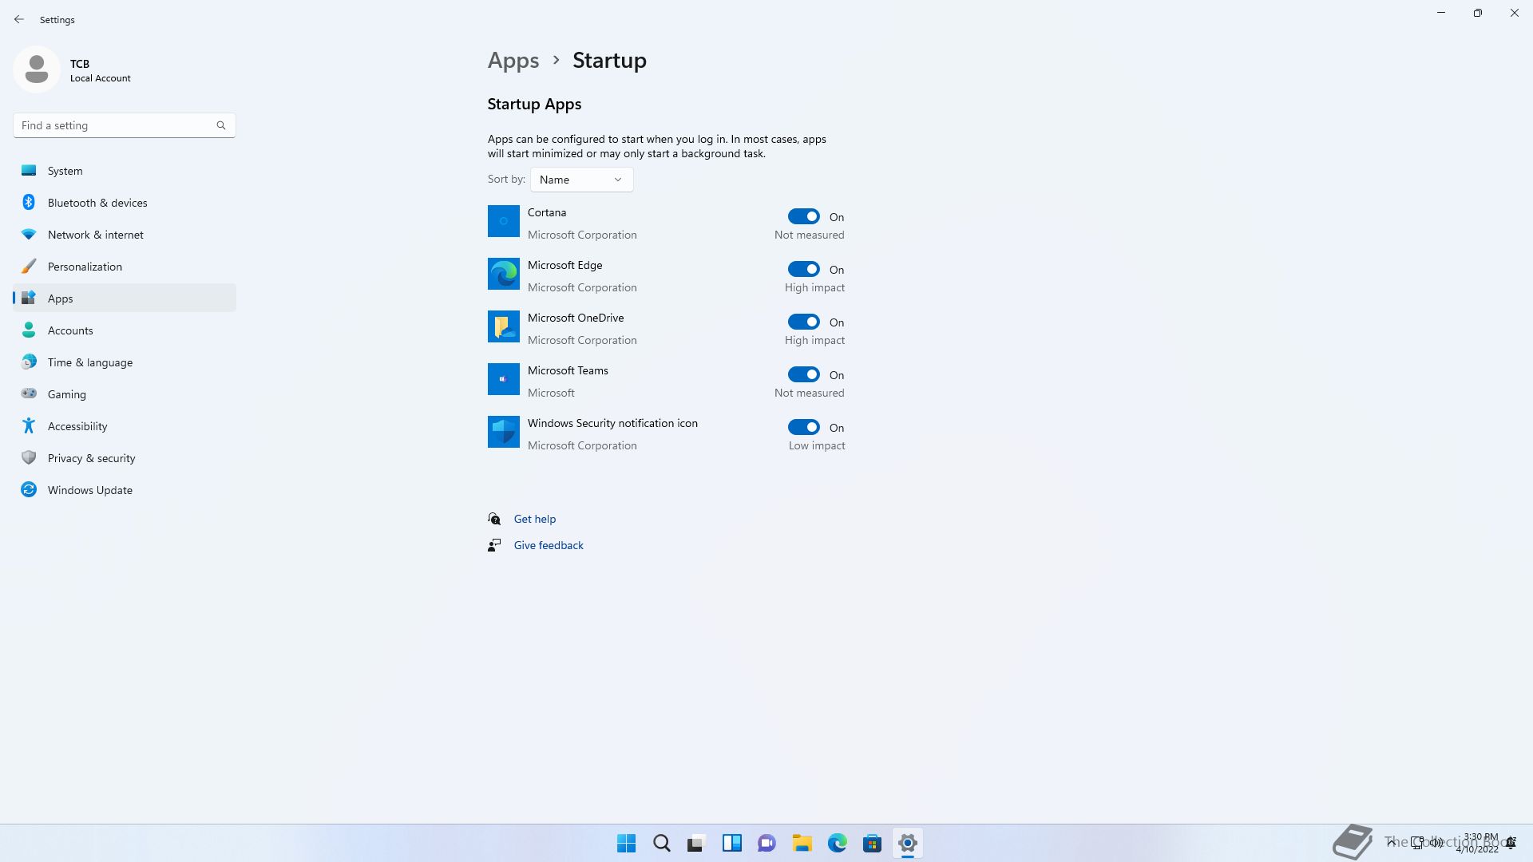Open taskbar Search
This screenshot has width=1533, height=862.
pos(662,843)
